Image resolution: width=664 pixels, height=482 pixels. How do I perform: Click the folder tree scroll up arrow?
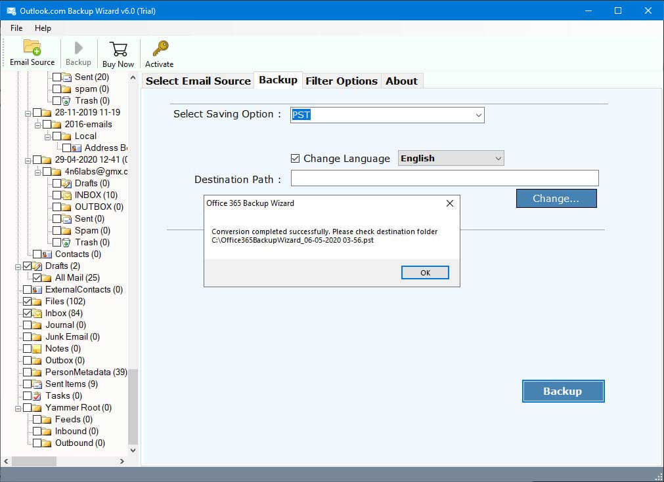(x=133, y=78)
